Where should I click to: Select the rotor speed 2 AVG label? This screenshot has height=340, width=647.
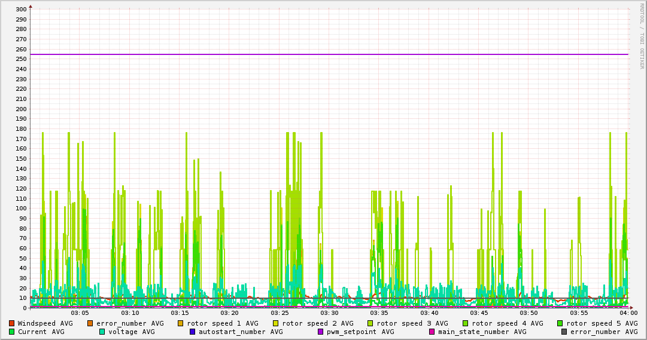(x=318, y=323)
